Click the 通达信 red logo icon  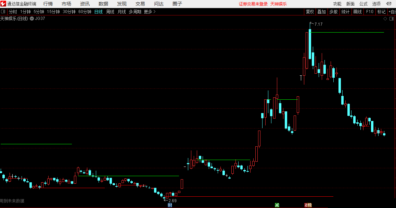pyautogui.click(x=3, y=3)
